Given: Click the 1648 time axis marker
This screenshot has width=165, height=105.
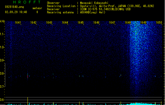Looking at the screenshot, I should tap(128, 23).
